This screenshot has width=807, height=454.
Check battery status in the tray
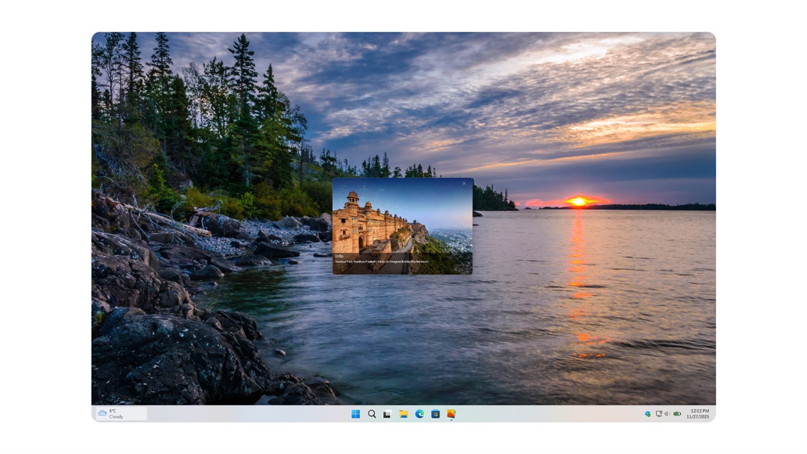coord(676,414)
